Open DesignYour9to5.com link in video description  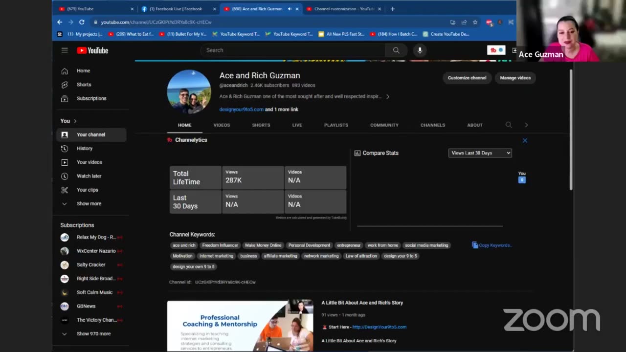click(x=379, y=327)
